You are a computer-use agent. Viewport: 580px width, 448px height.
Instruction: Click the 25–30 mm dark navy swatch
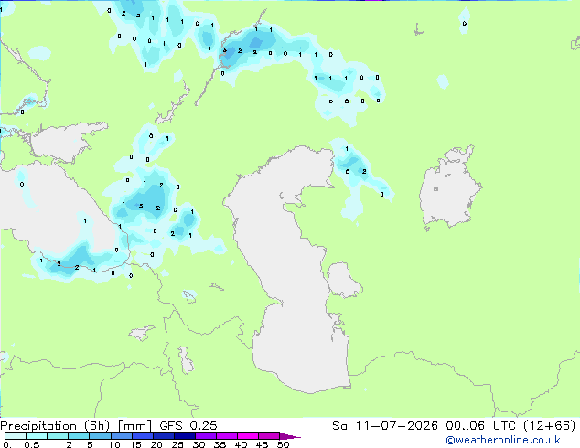(x=184, y=436)
